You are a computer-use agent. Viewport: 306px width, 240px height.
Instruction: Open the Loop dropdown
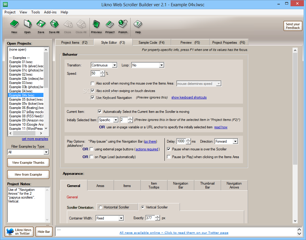tap(161, 65)
